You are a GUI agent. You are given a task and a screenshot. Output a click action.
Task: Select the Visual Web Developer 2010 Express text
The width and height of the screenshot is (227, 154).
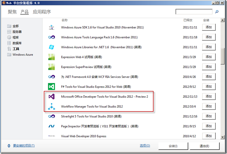click(x=84, y=136)
